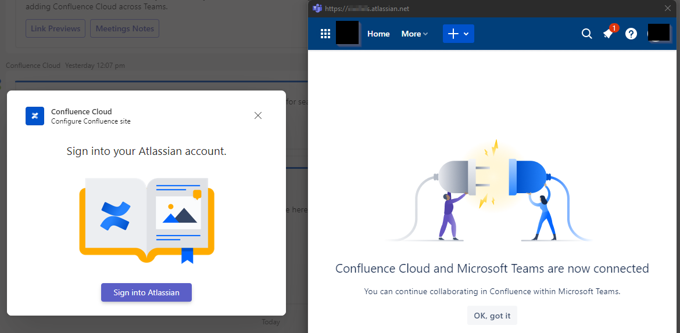Click the Meetings Notes button in Teams
Viewport: 680px width, 333px height.
[x=125, y=28]
